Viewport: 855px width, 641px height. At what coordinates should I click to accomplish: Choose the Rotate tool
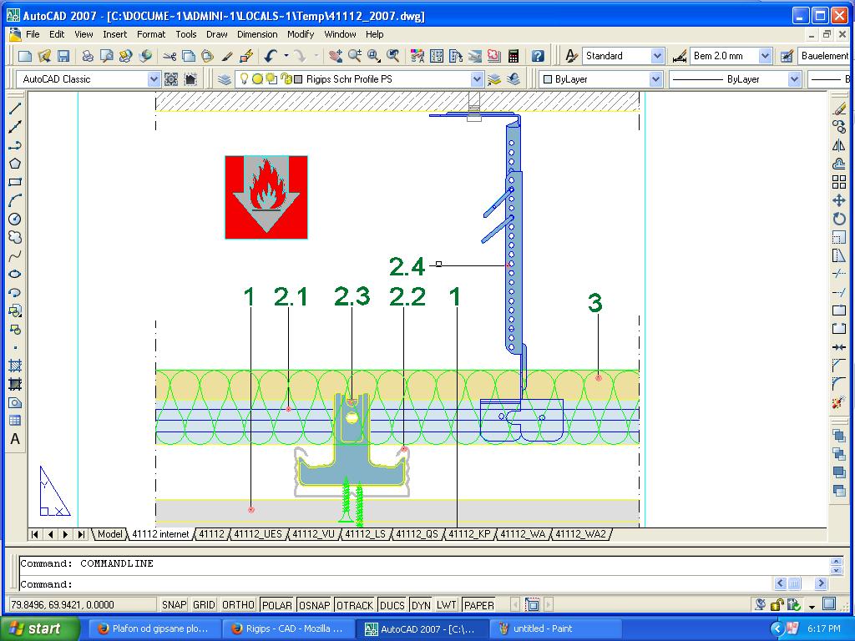(839, 219)
